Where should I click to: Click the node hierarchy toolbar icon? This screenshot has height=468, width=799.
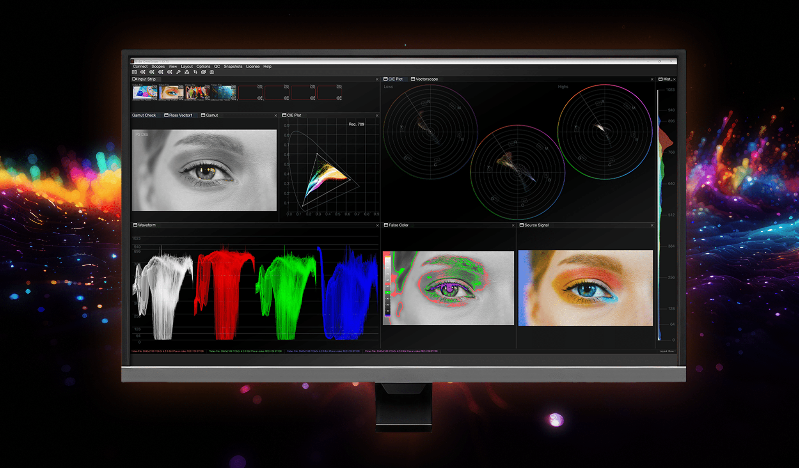(187, 72)
